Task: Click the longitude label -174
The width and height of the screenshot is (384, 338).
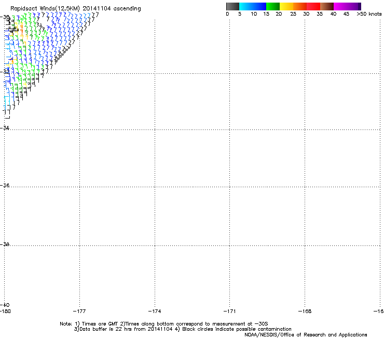Action: [x=155, y=311]
